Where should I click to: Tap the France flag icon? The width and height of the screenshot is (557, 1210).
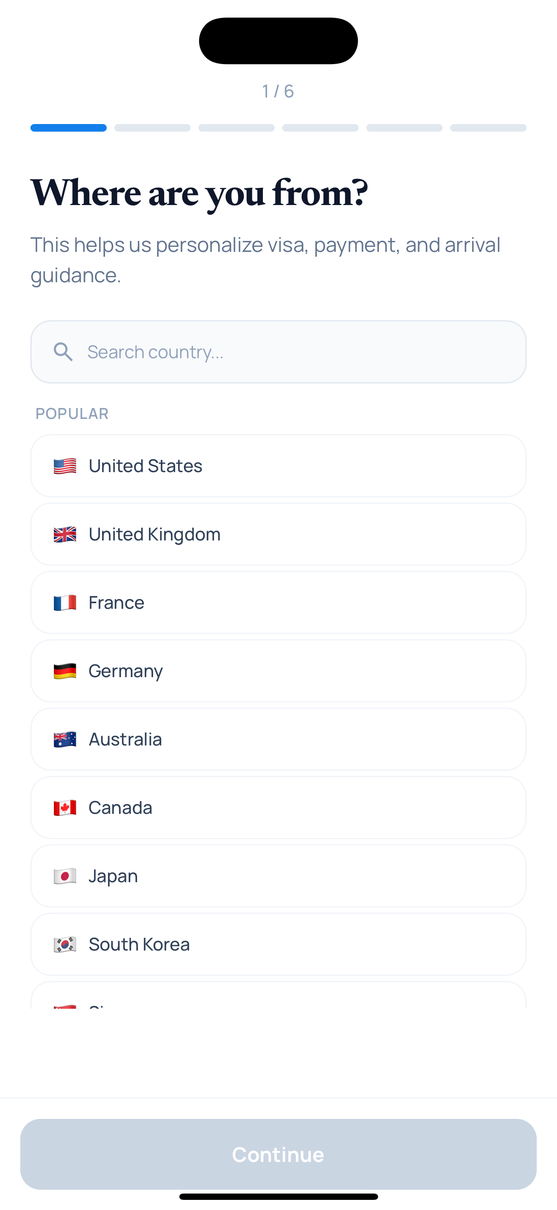(x=65, y=602)
